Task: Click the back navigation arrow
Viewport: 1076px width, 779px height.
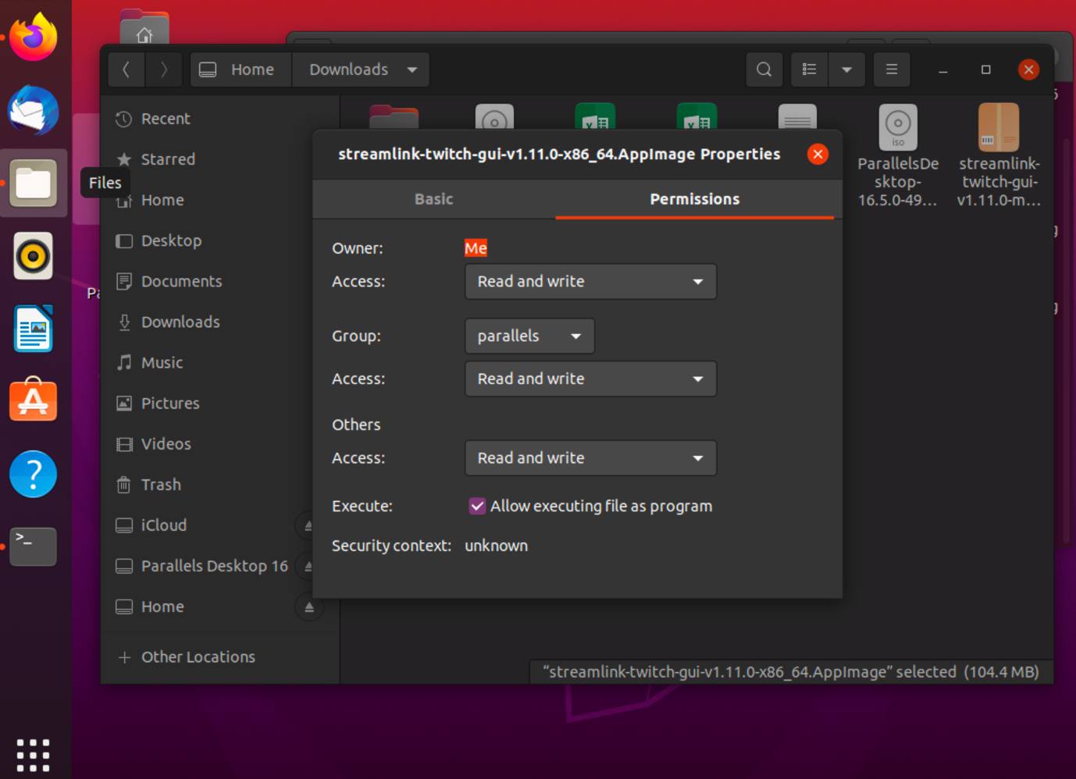Action: tap(126, 69)
